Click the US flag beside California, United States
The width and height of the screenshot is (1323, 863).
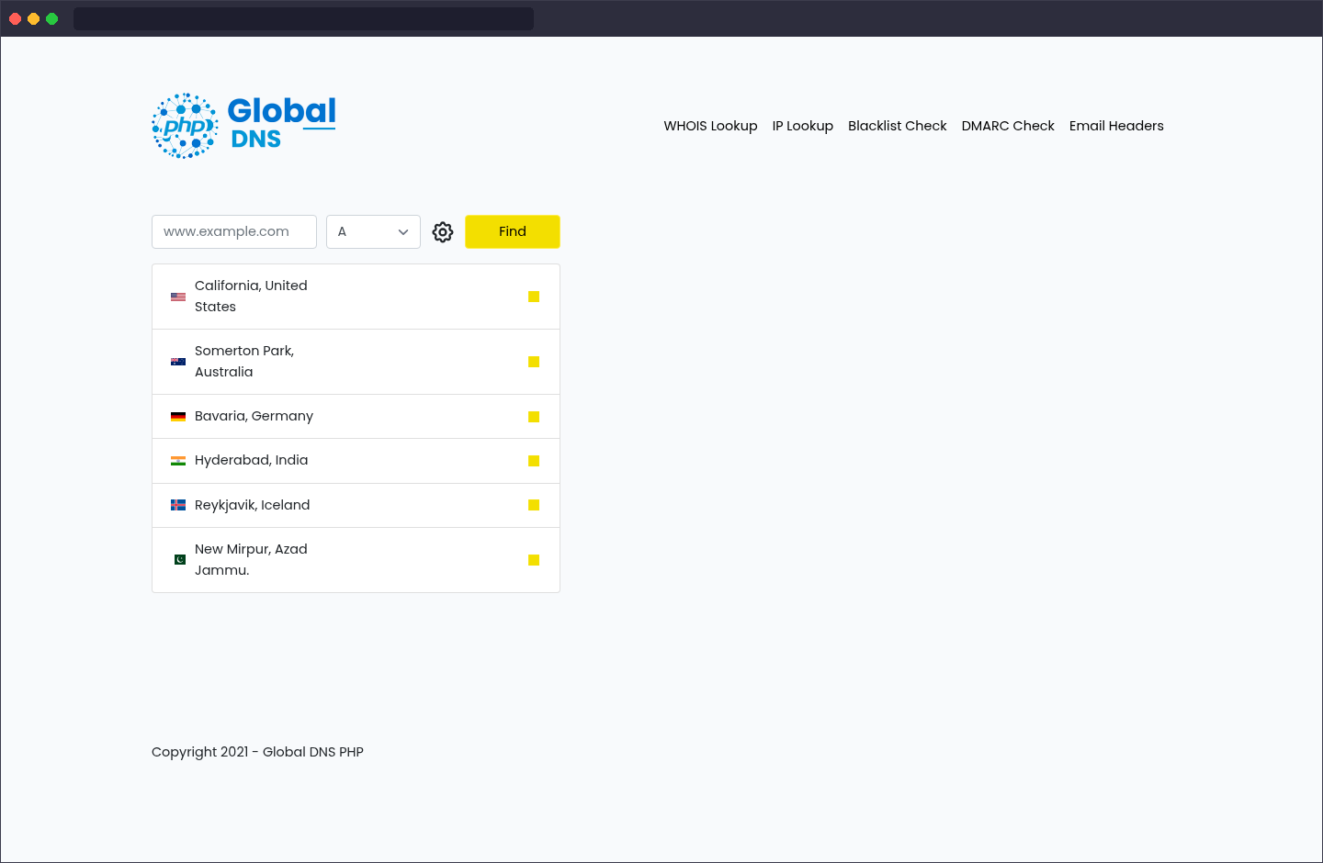177,296
